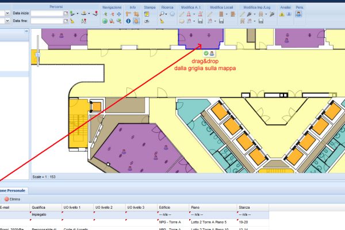Click the Elimina button
Image resolution: width=345 pixels, height=230 pixels.
tap(13, 199)
